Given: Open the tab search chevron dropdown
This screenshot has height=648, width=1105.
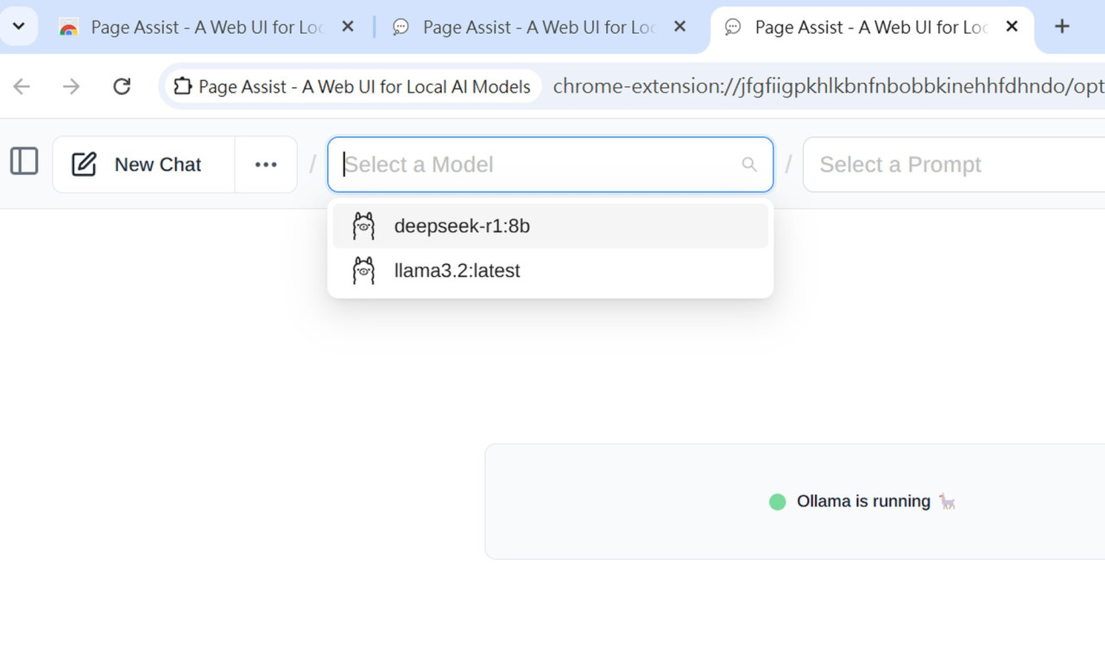Looking at the screenshot, I should [x=18, y=27].
